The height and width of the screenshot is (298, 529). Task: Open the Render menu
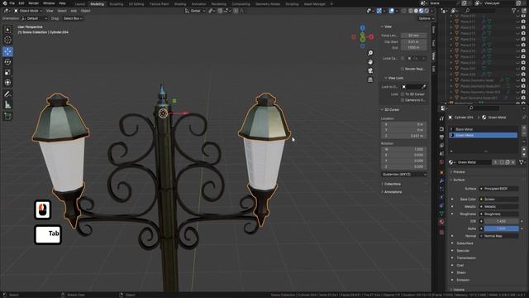33,3
